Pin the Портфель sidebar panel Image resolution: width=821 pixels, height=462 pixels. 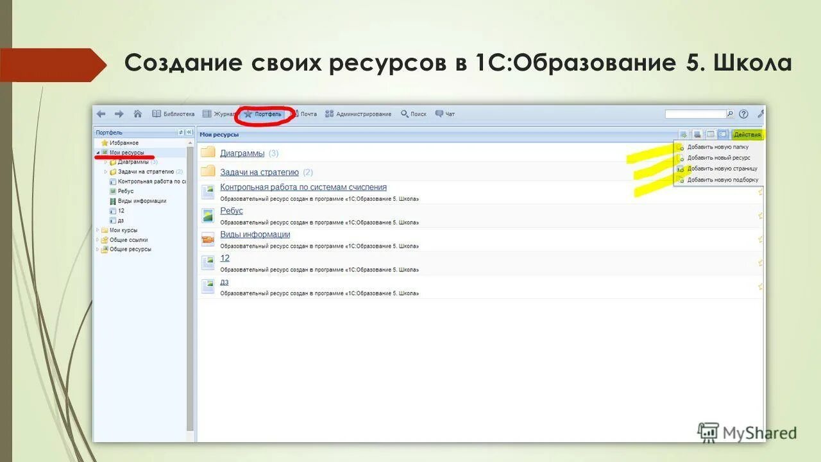coord(180,133)
